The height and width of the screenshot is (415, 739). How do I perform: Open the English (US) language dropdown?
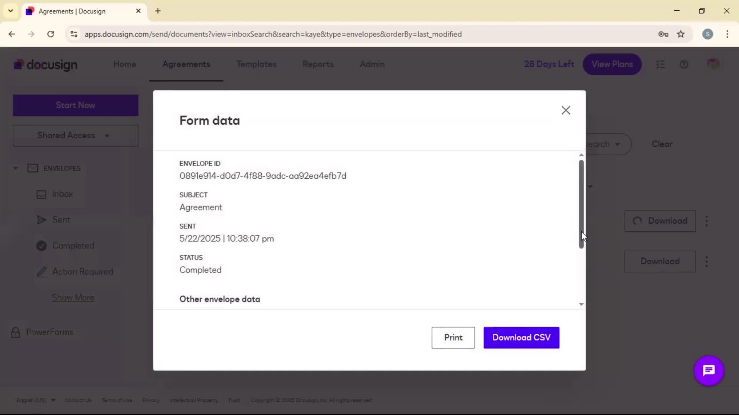pyautogui.click(x=36, y=400)
